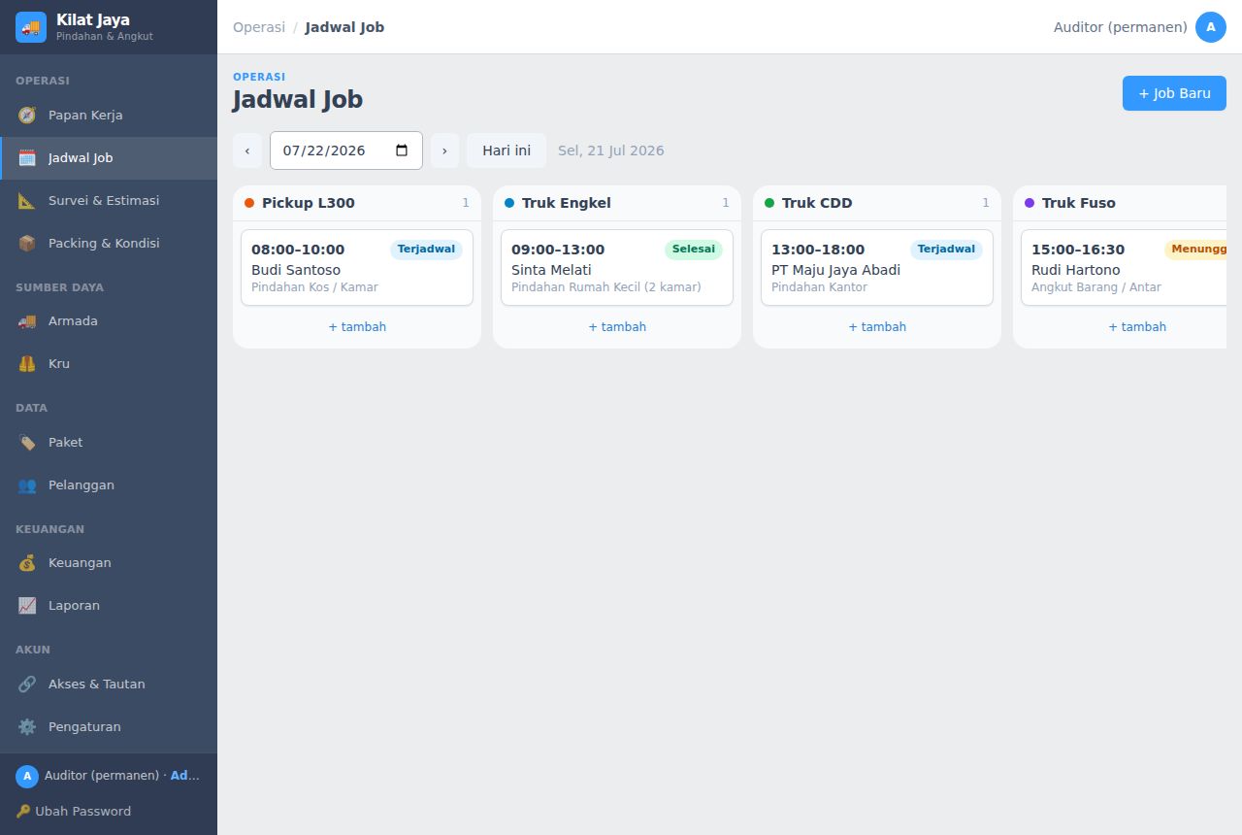The height and width of the screenshot is (835, 1242).
Task: Open Packing & Kondisi box icon
Action: (x=27, y=244)
